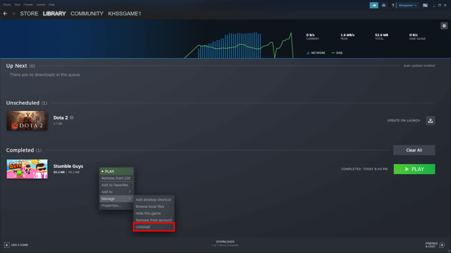The height and width of the screenshot is (253, 451).
Task: Open the announcements megaphone icon
Action: (374, 5)
